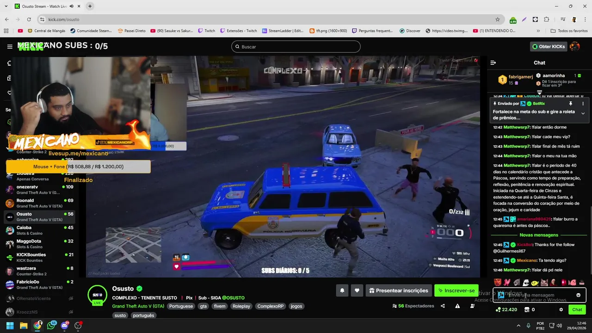Open the user profile avatar menu
This screenshot has width=592, height=333.
[x=574, y=47]
